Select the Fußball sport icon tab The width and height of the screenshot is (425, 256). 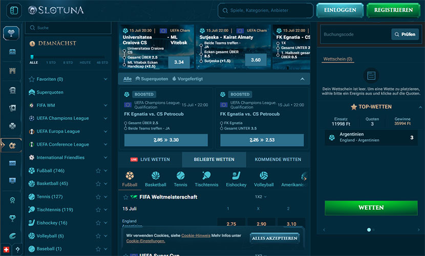click(130, 179)
